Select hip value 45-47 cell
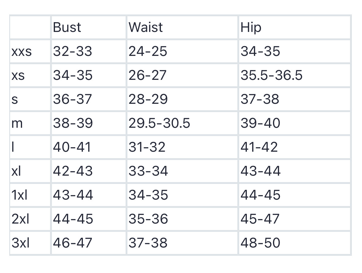The image size is (362, 273). pos(260,219)
